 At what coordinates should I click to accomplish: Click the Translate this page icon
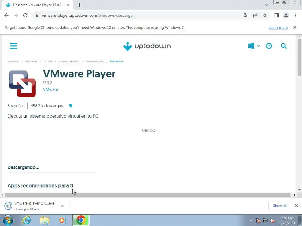[x=246, y=15]
